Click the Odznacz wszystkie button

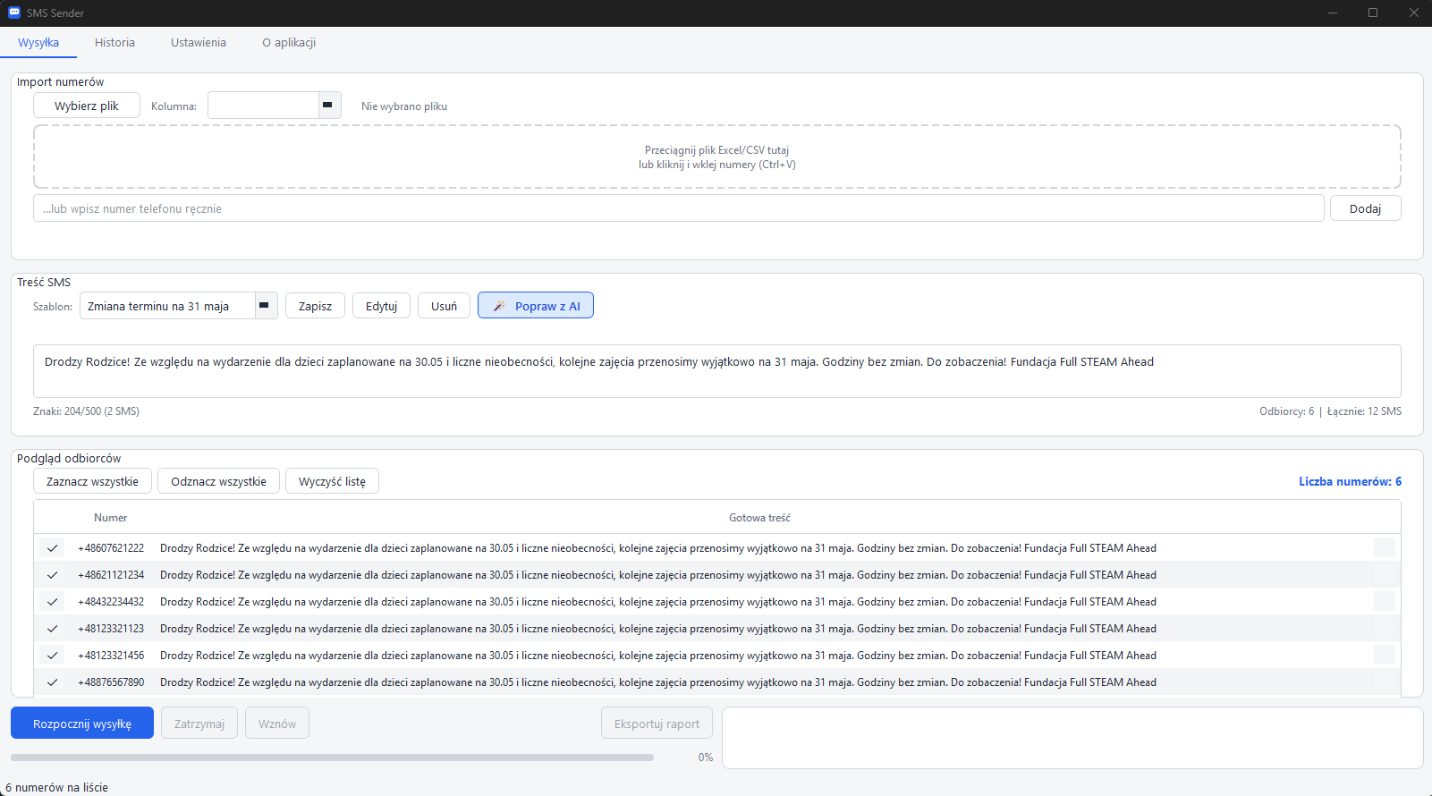(x=218, y=481)
